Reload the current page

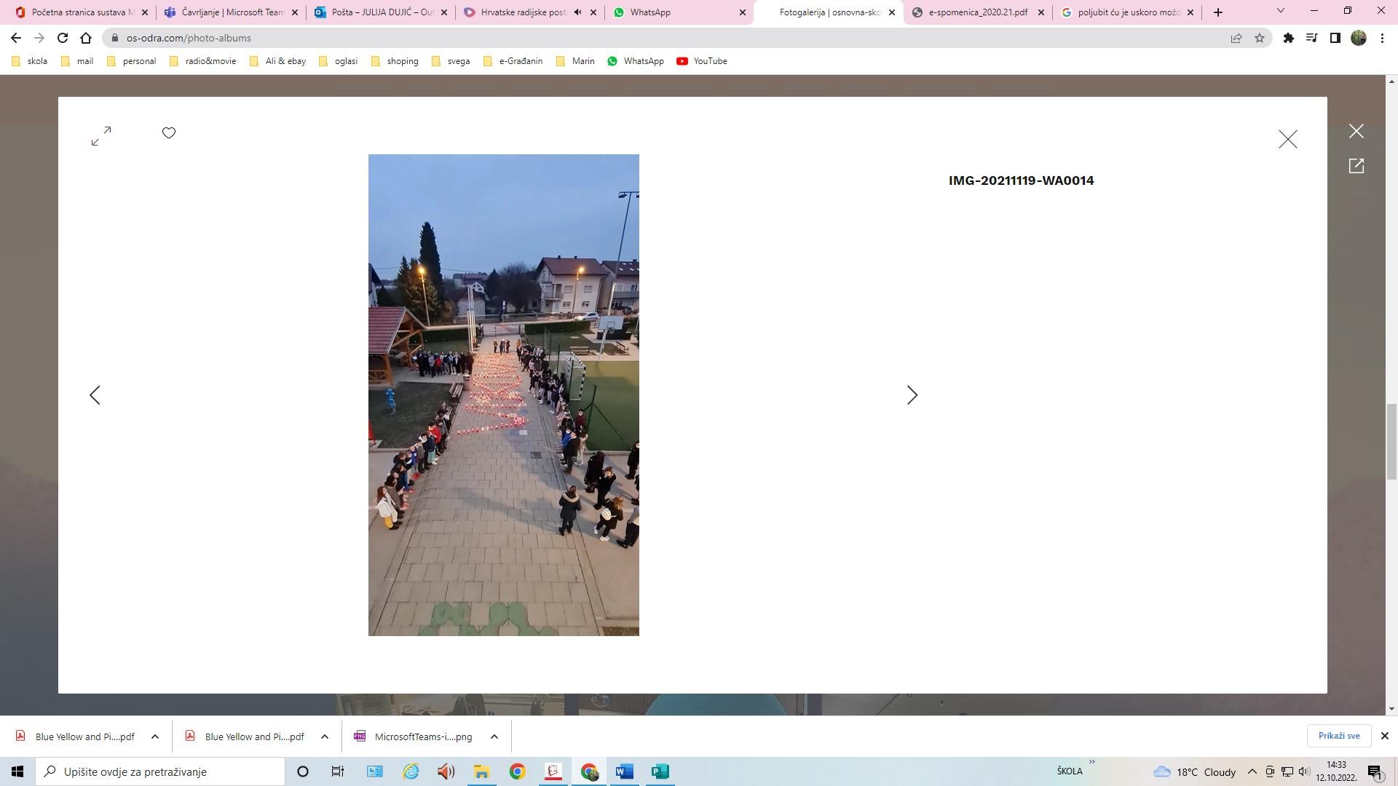click(63, 38)
